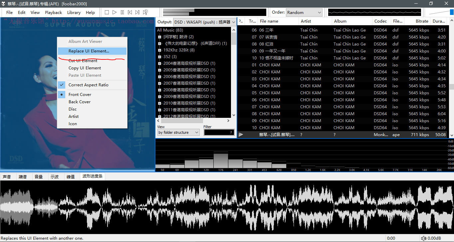Skip to the previous track
Image resolution: width=454 pixels, height=242 pixels.
pyautogui.click(x=130, y=12)
